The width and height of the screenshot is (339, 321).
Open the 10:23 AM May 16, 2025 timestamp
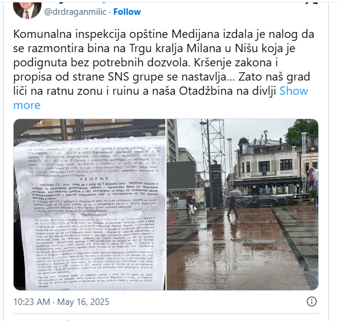[x=61, y=301]
